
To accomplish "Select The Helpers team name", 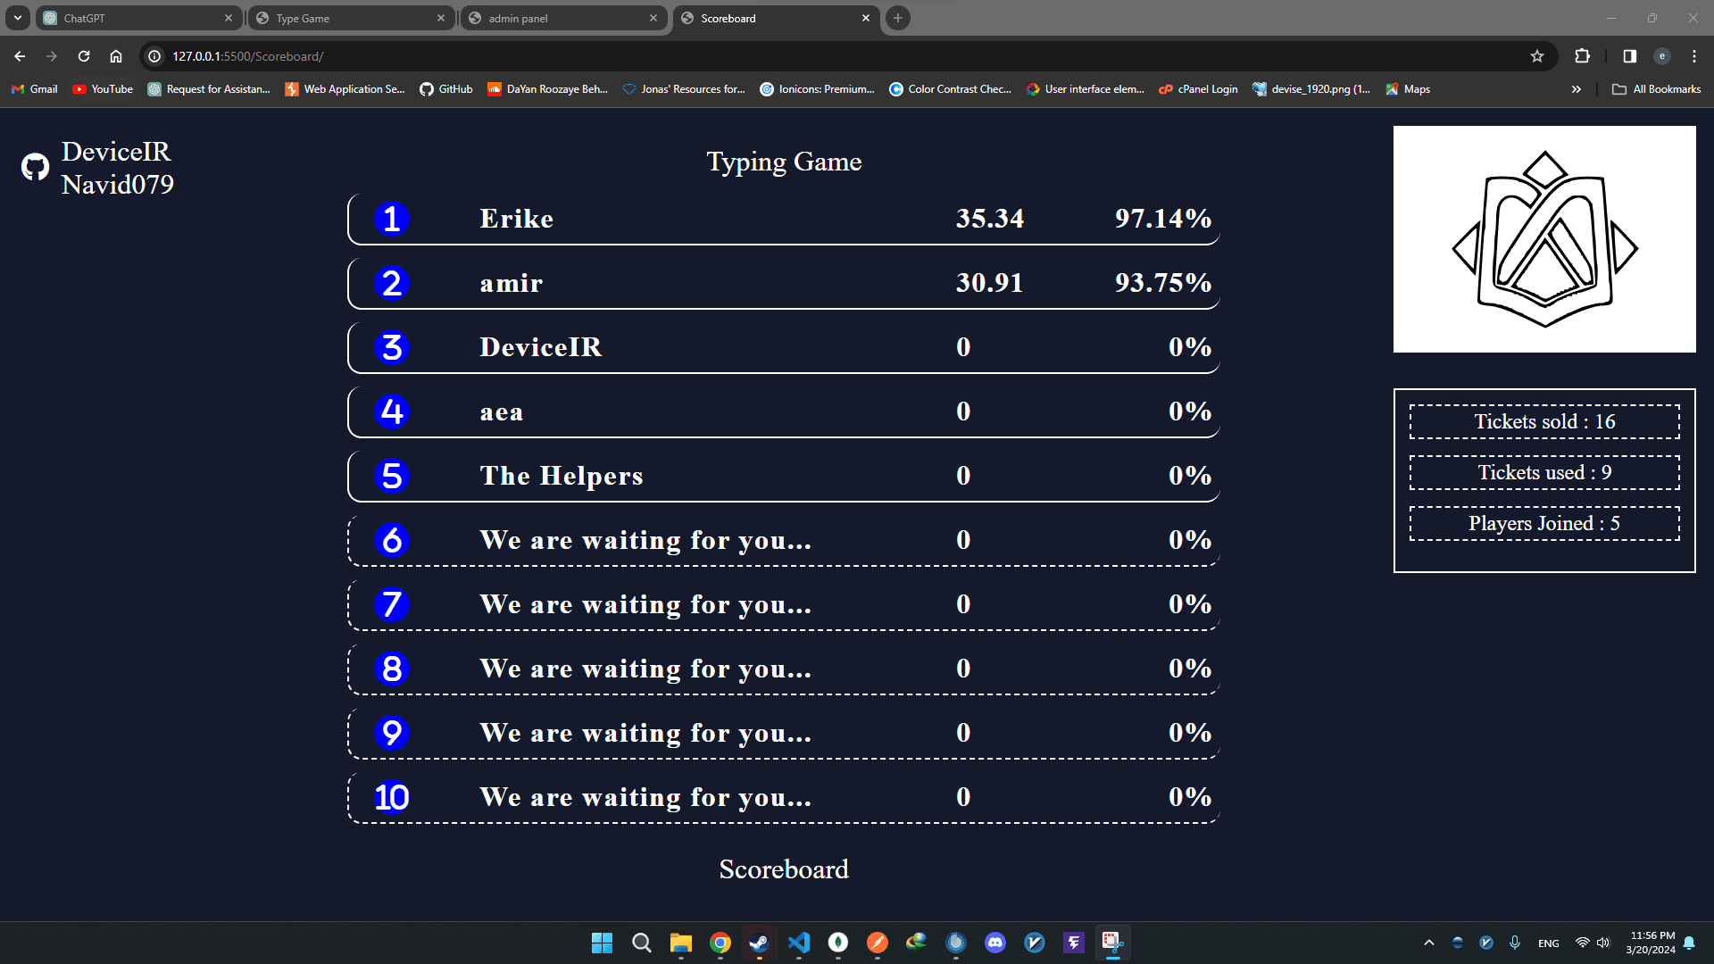I will (562, 476).
